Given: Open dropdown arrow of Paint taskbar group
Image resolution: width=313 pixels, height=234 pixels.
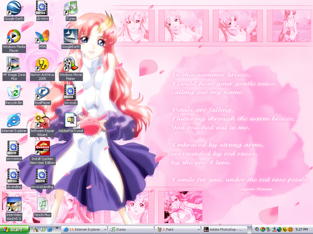Looking at the screenshot, I should point(199,230).
